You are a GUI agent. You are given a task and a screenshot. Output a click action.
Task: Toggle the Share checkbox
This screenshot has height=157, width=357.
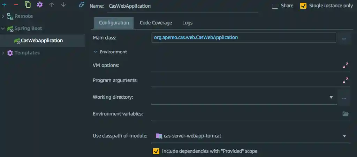(x=275, y=6)
